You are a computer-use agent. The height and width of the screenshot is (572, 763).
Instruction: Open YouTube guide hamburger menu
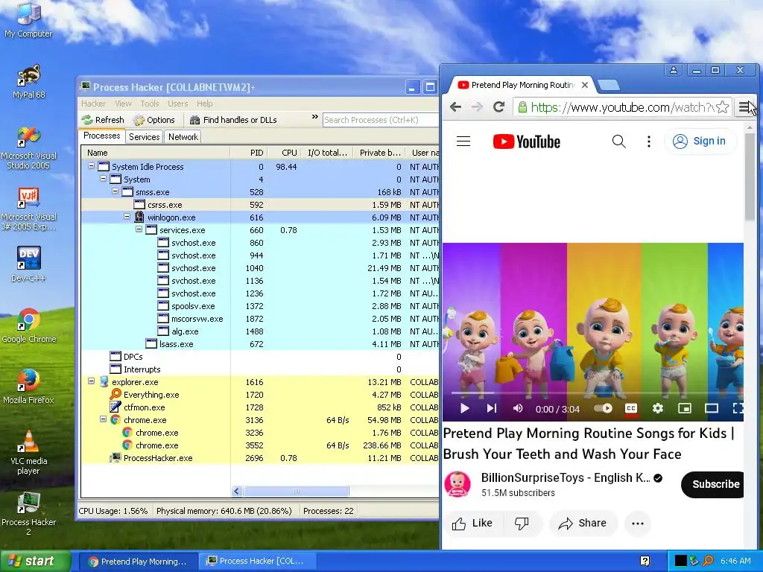pyautogui.click(x=463, y=142)
